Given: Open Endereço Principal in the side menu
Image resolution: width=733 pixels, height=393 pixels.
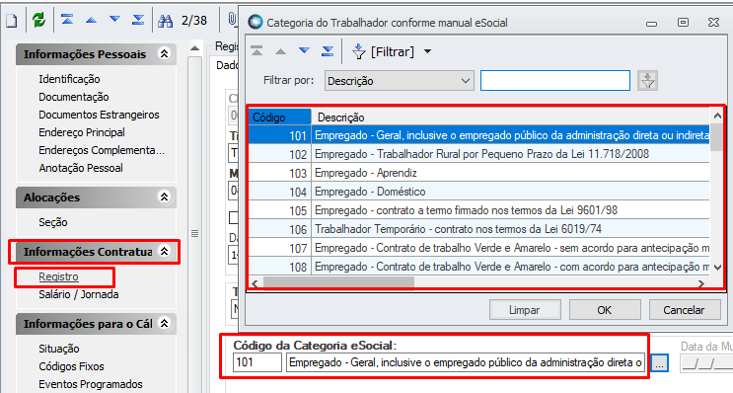Looking at the screenshot, I should (82, 132).
